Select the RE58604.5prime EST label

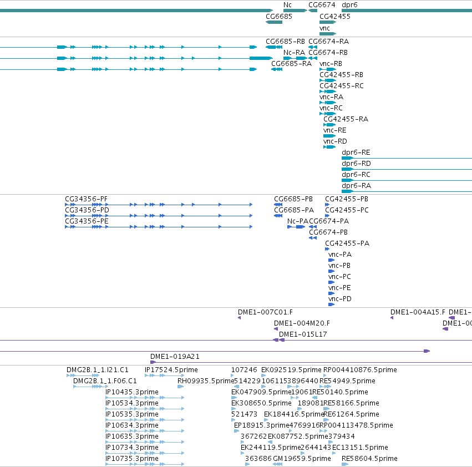pos(369,459)
